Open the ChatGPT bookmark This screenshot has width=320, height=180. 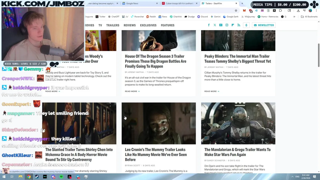point(114,17)
